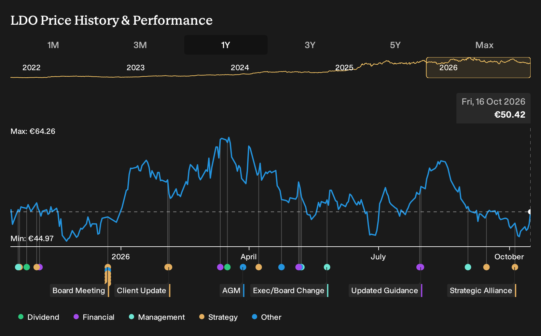Viewport: 541px width, 336px height.
Task: Open the 3Y range tab
Action: tap(310, 45)
